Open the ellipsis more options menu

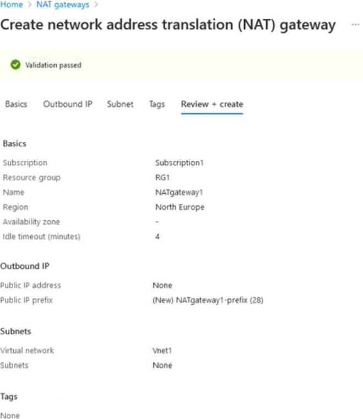355,25
